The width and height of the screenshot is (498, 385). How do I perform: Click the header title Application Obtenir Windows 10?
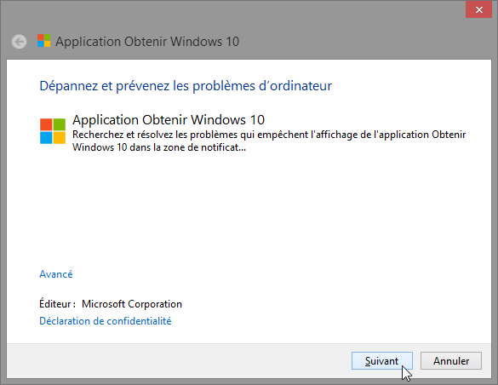point(147,42)
